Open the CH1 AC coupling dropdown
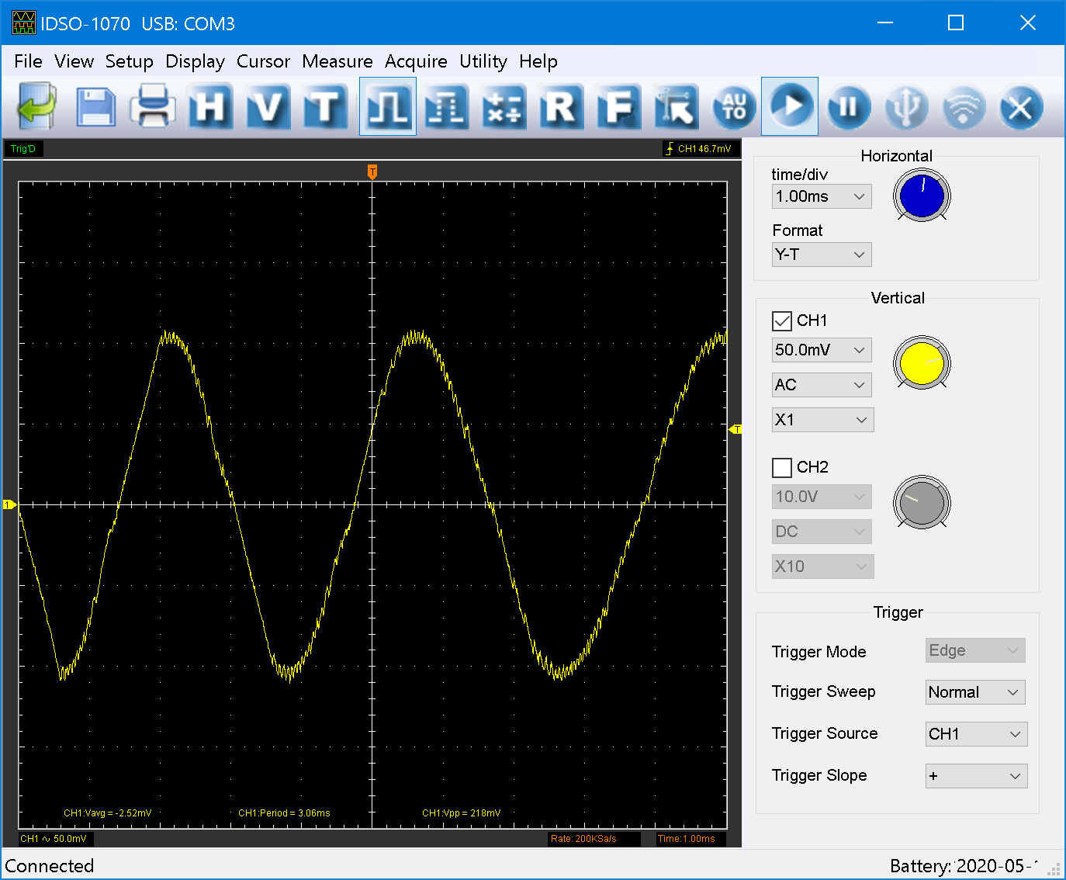 point(822,385)
